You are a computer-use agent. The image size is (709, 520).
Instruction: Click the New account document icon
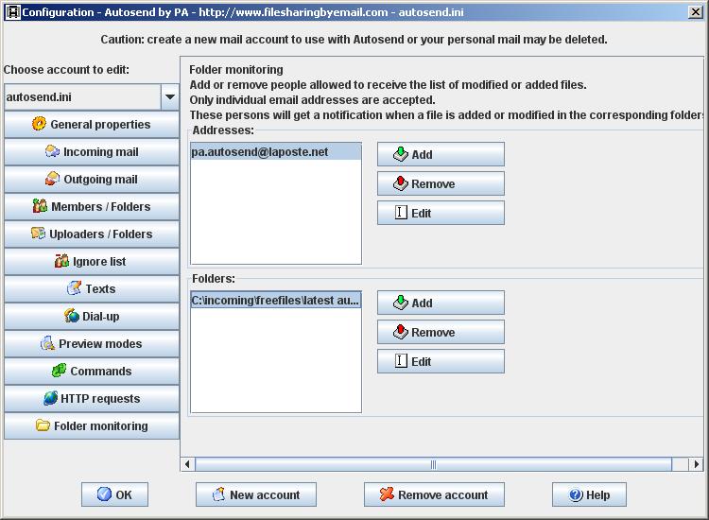pos(219,494)
